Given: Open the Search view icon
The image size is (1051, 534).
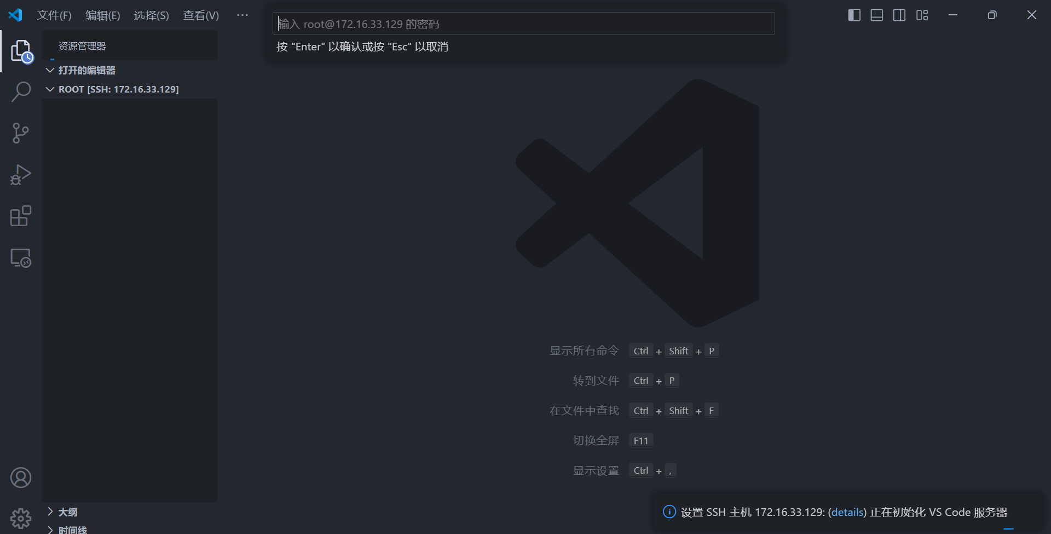Looking at the screenshot, I should click(21, 92).
